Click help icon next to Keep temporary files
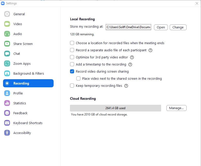This screenshot has width=201, height=166. 126,86
